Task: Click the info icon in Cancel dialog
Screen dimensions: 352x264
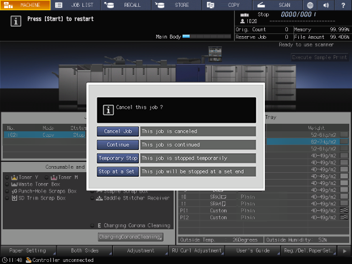Action: pyautogui.click(x=108, y=110)
